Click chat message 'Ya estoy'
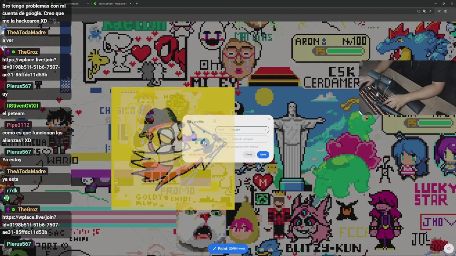This screenshot has height=256, width=456. 12,160
